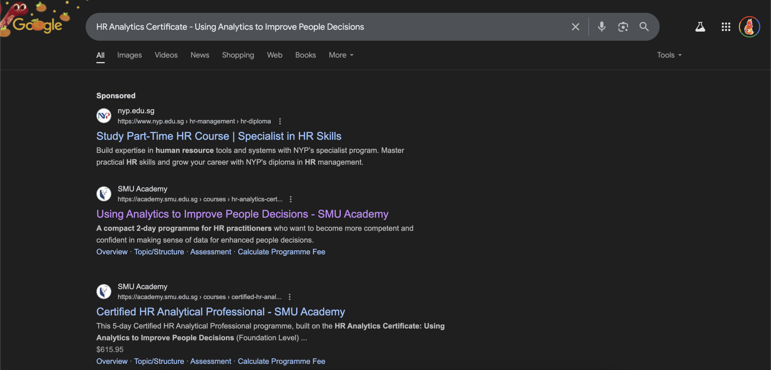
Task: Open three-dot menu for nyp.edu.sg result
Action: coord(280,121)
